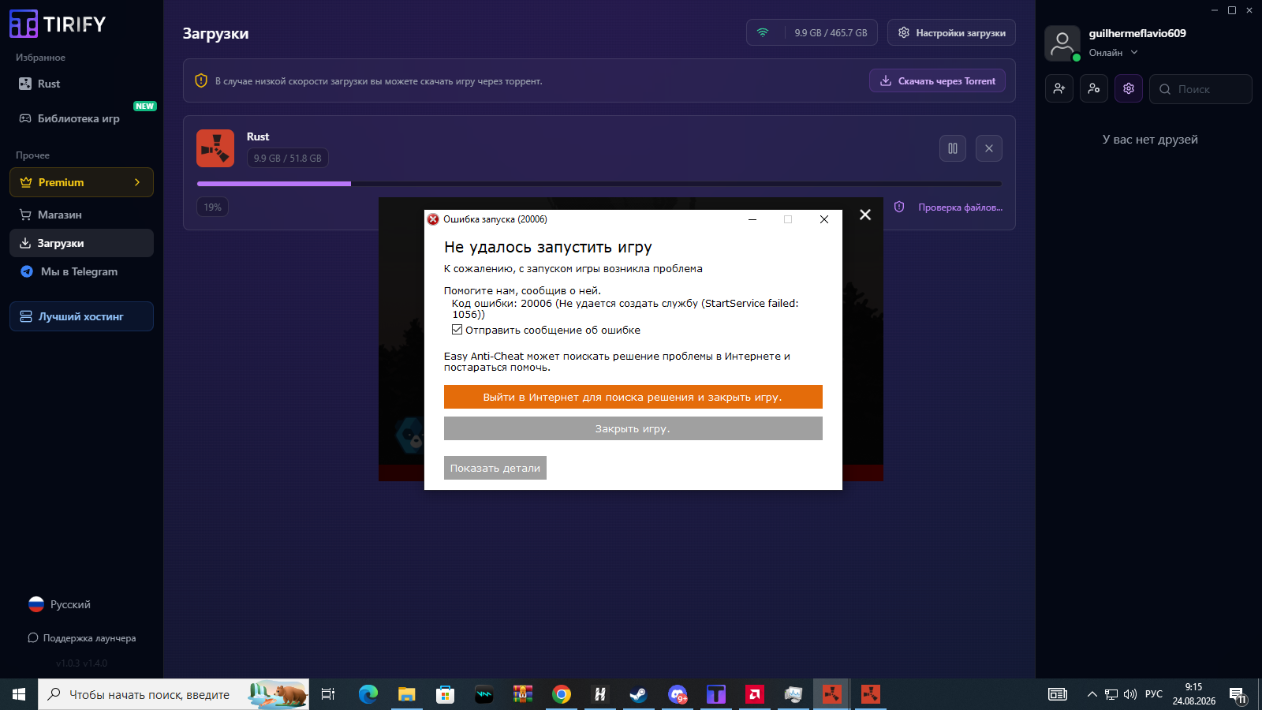Click Скачать через Torrent button
This screenshot has height=710, width=1262.
click(x=937, y=80)
